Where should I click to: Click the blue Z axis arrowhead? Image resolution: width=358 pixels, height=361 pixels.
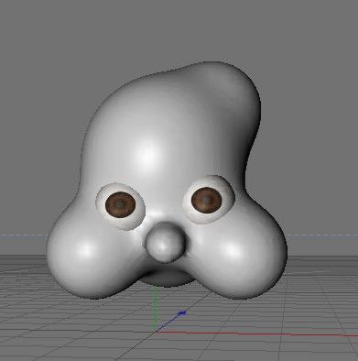point(182,313)
